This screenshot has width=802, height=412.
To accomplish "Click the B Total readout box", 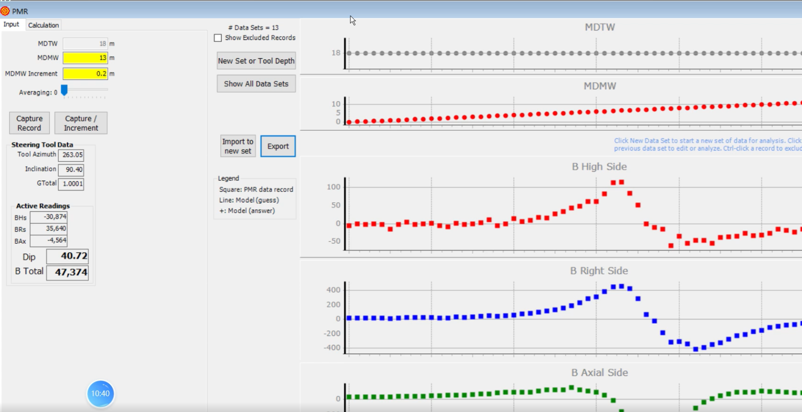I will click(x=68, y=272).
